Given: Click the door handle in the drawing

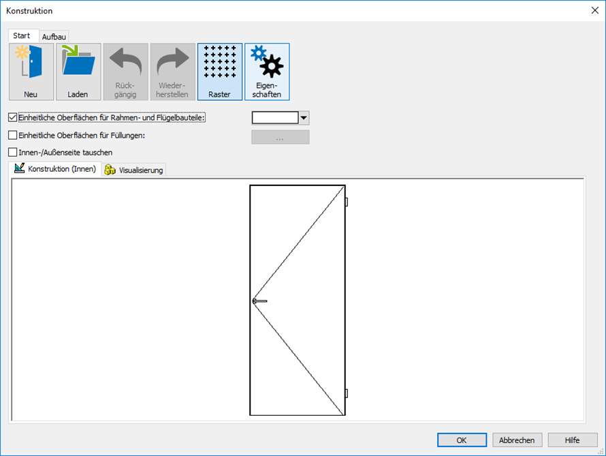Looking at the screenshot, I should 259,301.
